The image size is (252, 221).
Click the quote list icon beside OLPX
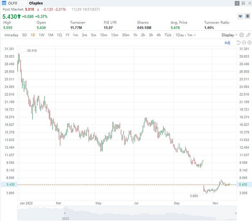4,3
